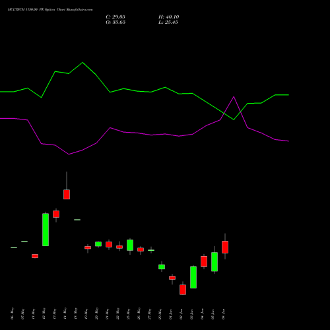This screenshot has height=330, width=330.
Task: Click the red candle above 21 May
Action: point(109,244)
